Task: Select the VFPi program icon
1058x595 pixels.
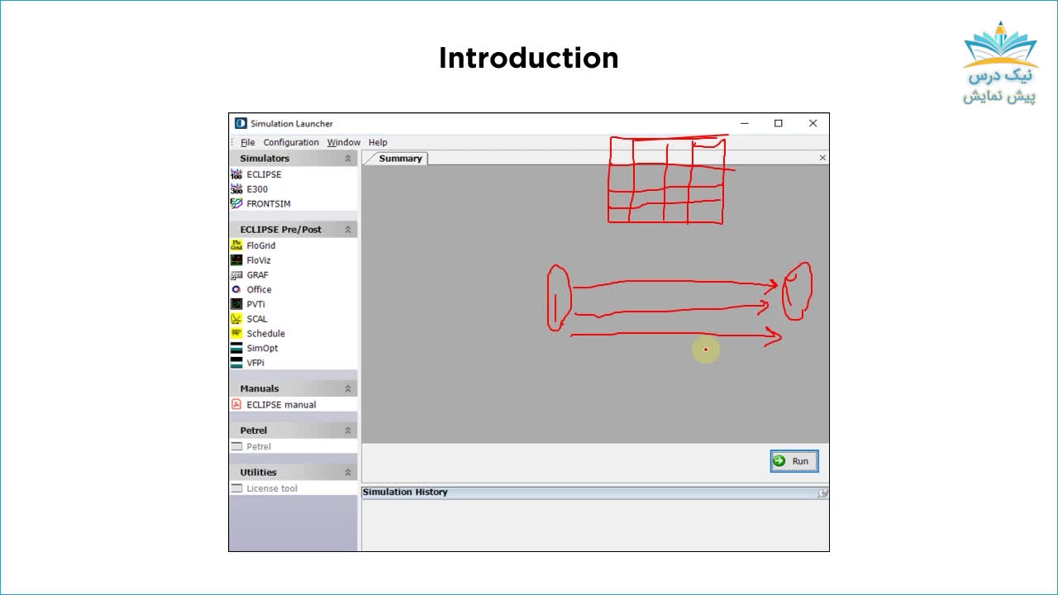Action: pos(236,363)
